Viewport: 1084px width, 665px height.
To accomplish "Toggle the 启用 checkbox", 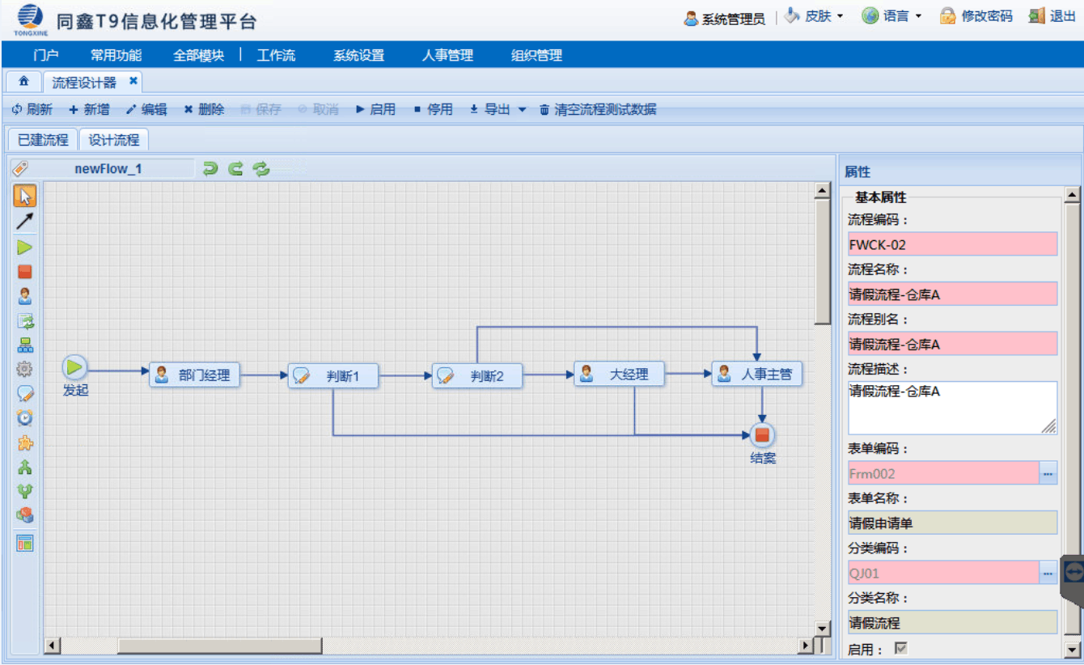I will point(900,649).
